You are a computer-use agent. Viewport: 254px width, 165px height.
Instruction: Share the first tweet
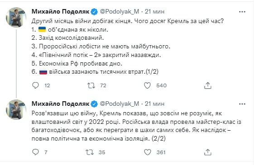click(x=208, y=85)
